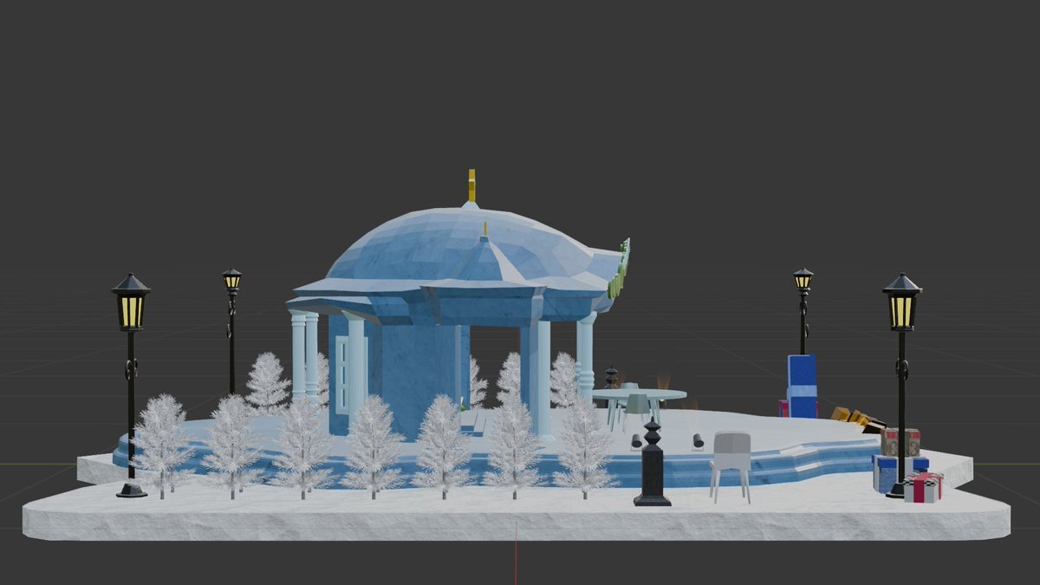Viewport: 1040px width, 585px height.
Task: Select the gold spire atop the dome
Action: tap(471, 185)
